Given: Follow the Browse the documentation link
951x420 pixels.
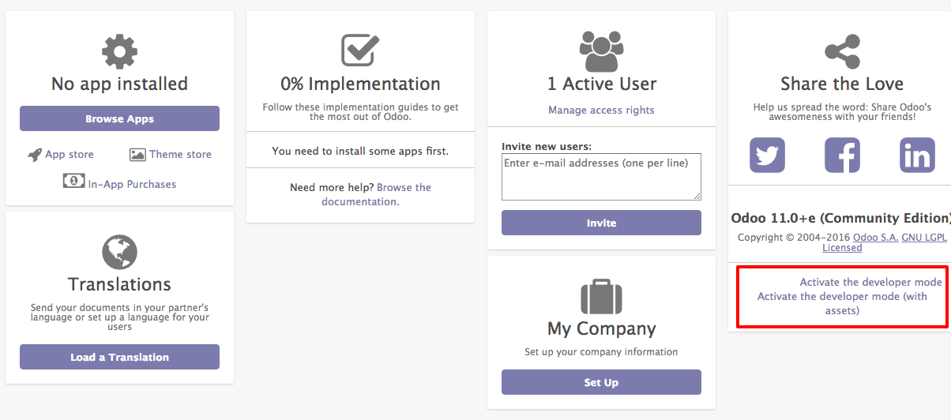Looking at the screenshot, I should click(x=376, y=194).
